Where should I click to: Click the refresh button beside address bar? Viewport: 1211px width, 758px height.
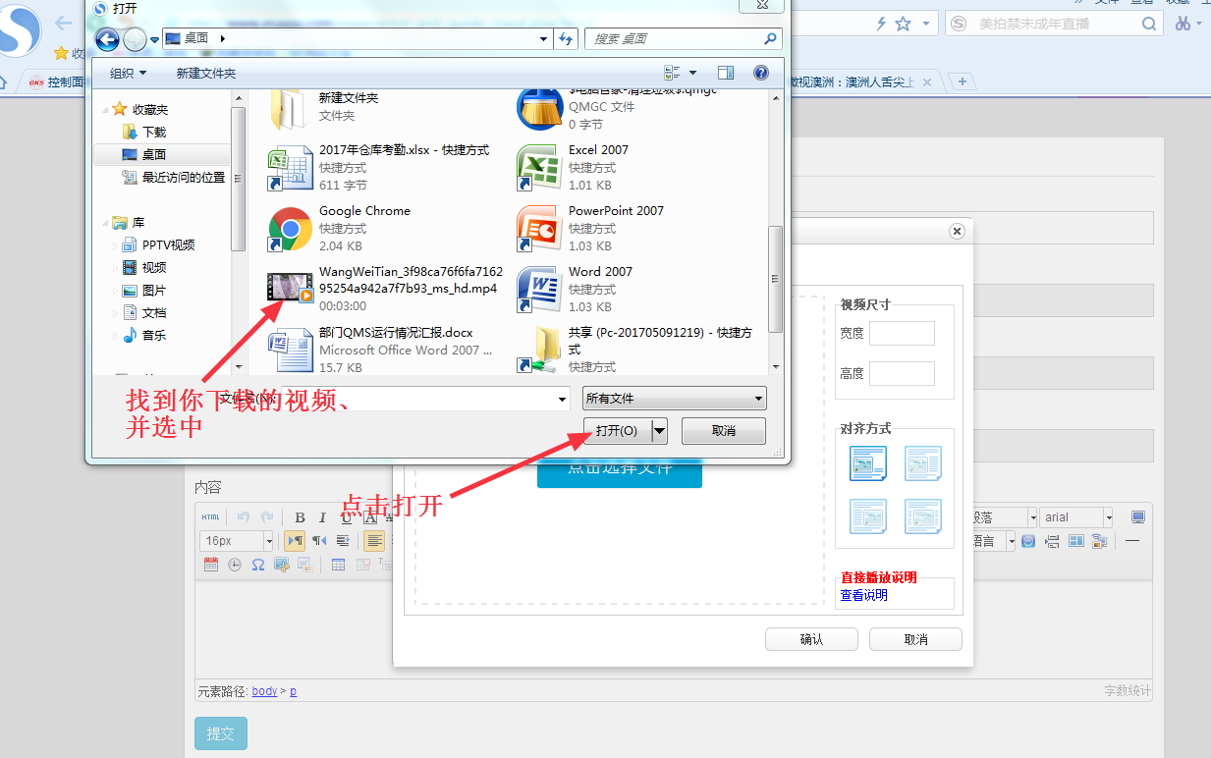566,39
